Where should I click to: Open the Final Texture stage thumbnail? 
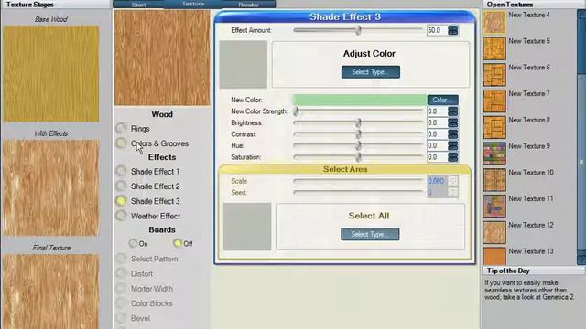click(x=51, y=292)
